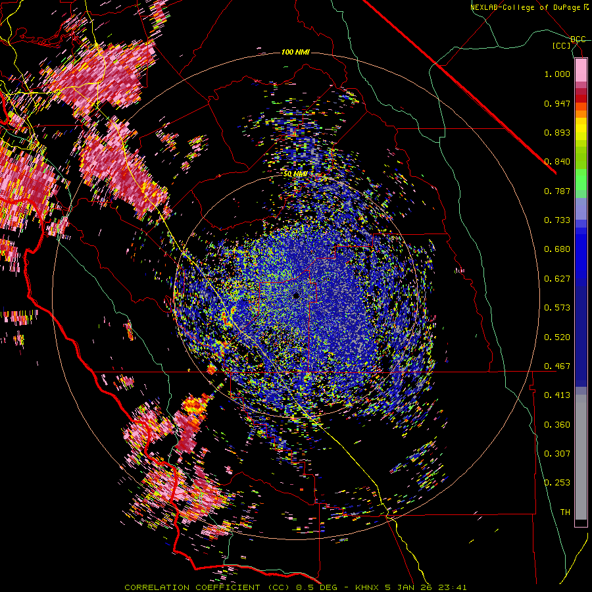The height and width of the screenshot is (592, 592).
Task: Click the 0.467 legend value
Action: pyautogui.click(x=557, y=366)
